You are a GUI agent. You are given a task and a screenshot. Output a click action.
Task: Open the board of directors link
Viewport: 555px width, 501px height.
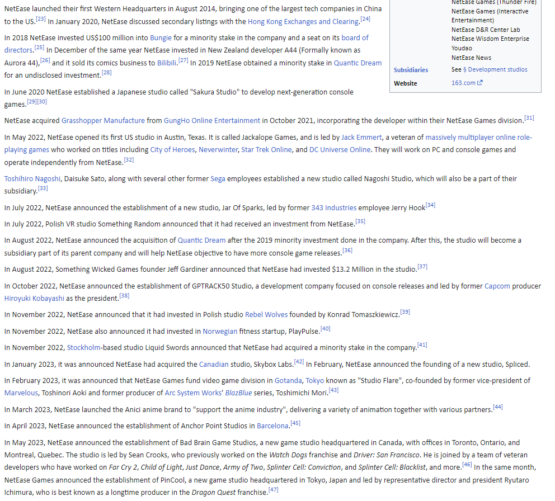click(x=355, y=38)
